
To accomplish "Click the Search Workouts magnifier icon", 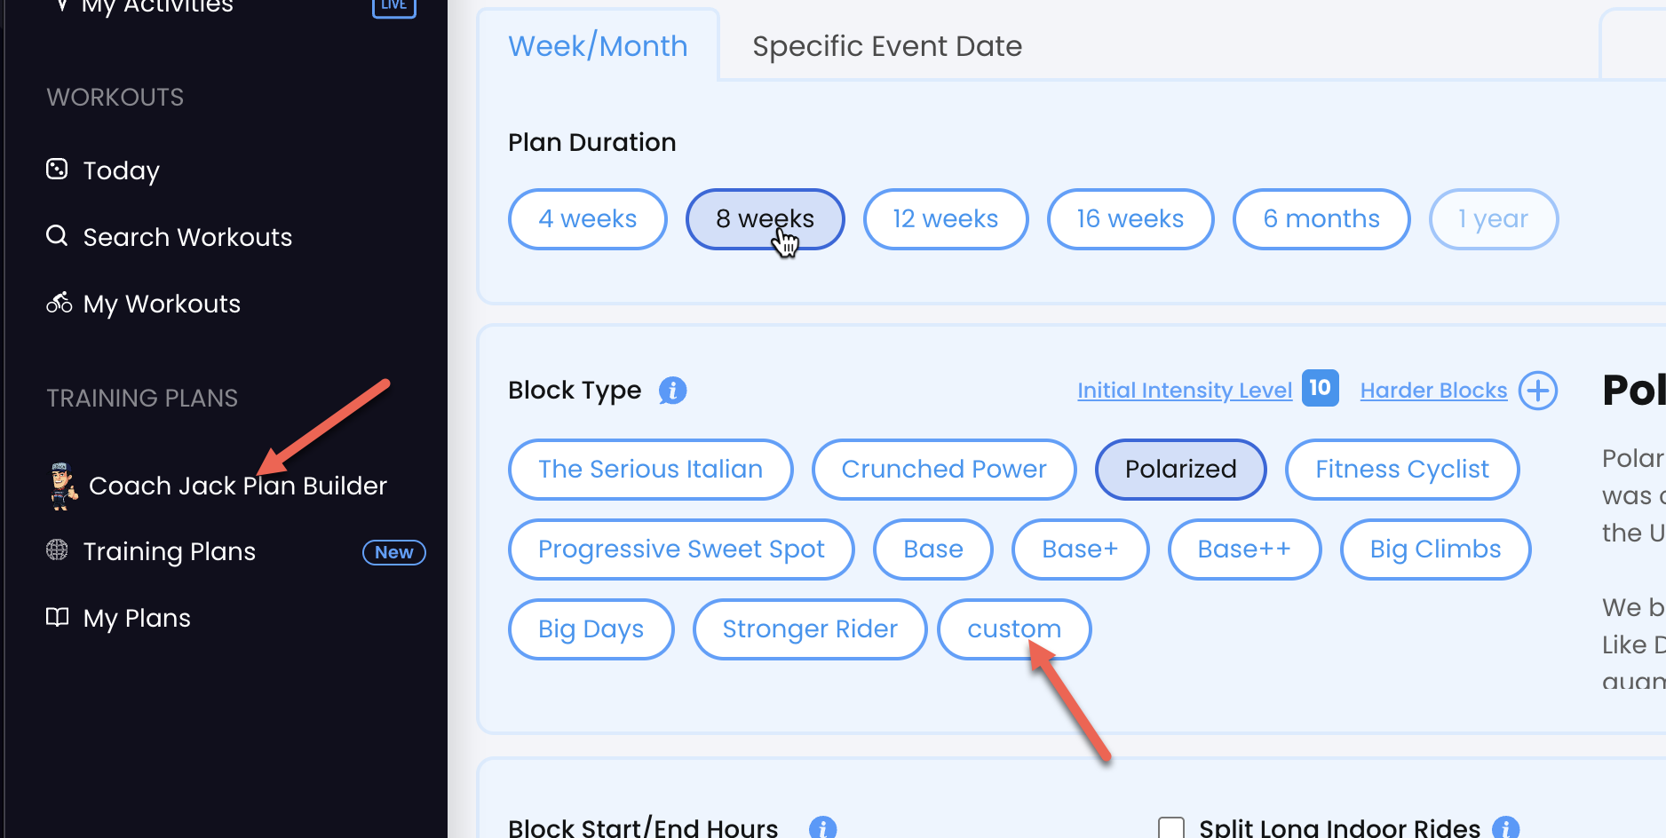I will 57,235.
